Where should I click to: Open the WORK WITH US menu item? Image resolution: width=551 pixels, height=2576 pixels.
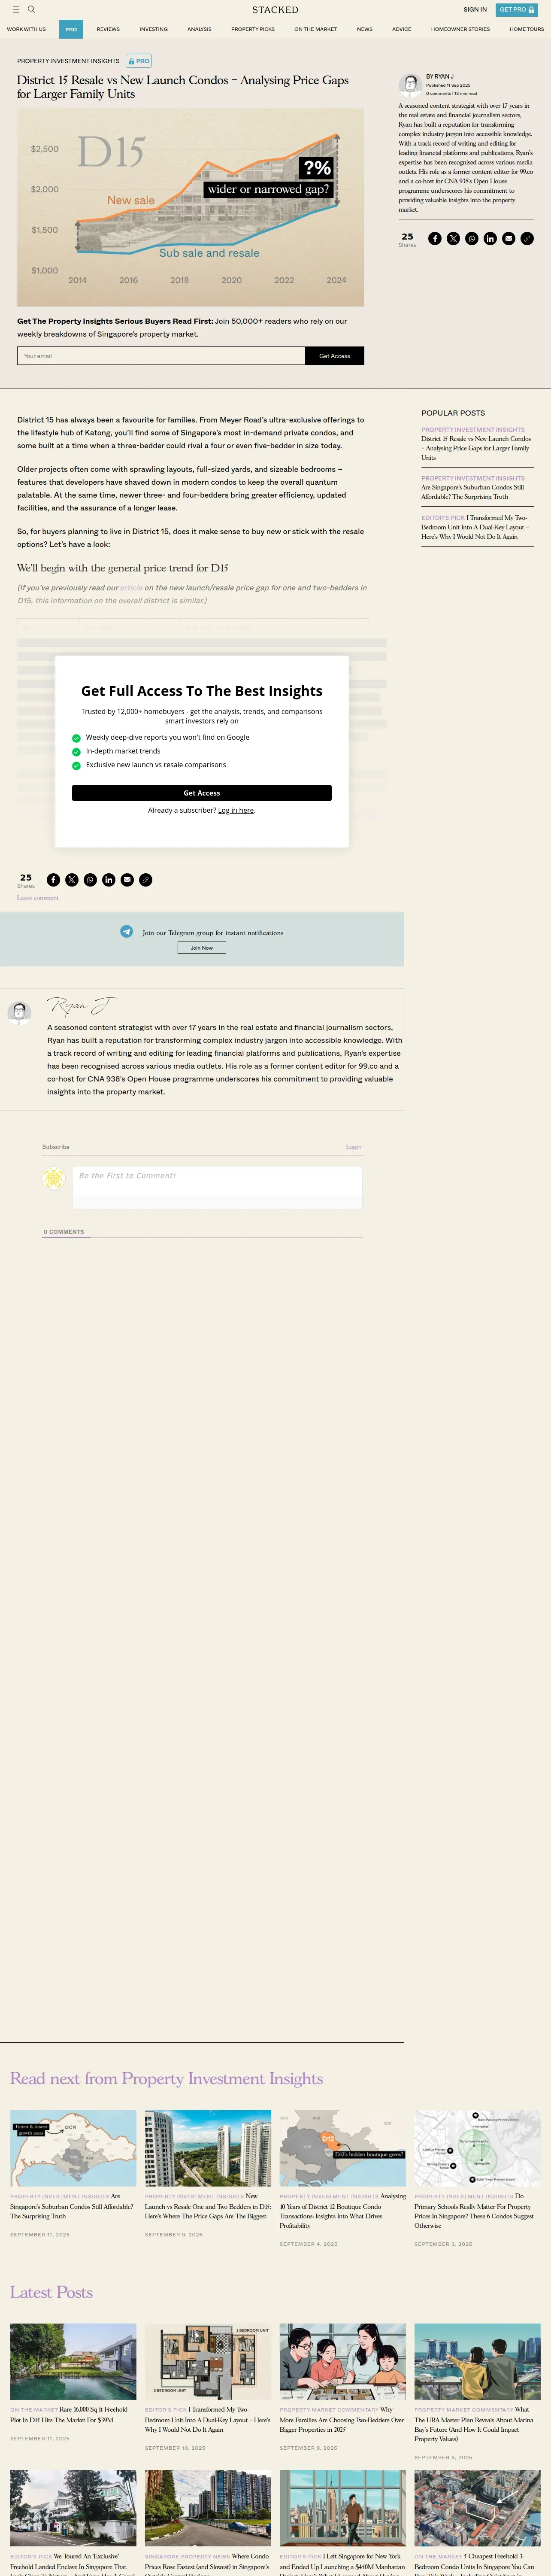click(x=26, y=29)
